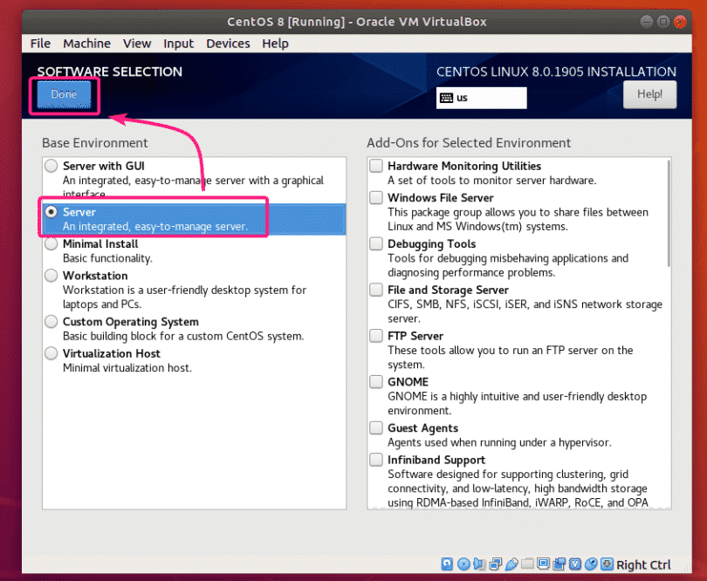Choose the Workstation base environment
Screen dimensions: 707x581
pos(51,276)
